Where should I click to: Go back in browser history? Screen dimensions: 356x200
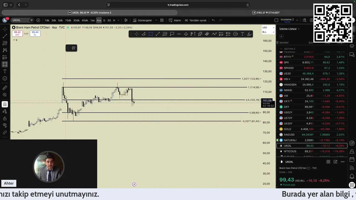(x=19, y=5)
